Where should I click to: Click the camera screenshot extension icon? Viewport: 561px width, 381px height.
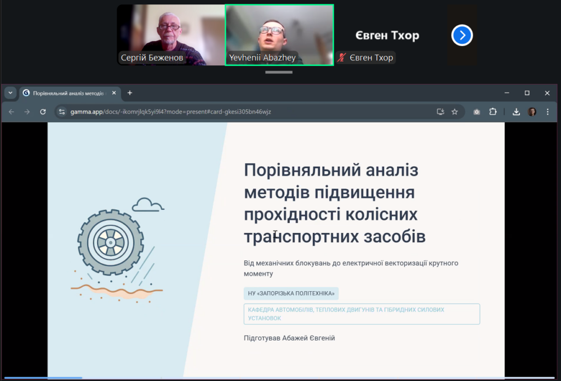tap(477, 112)
